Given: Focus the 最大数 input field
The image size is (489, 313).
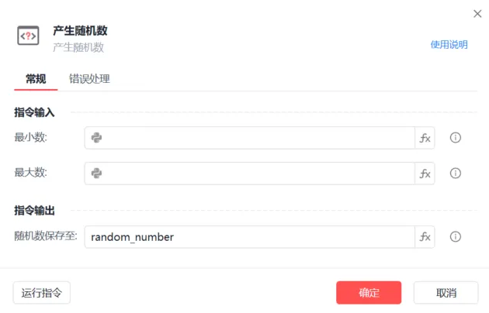Looking at the screenshot, I should 256,174.
